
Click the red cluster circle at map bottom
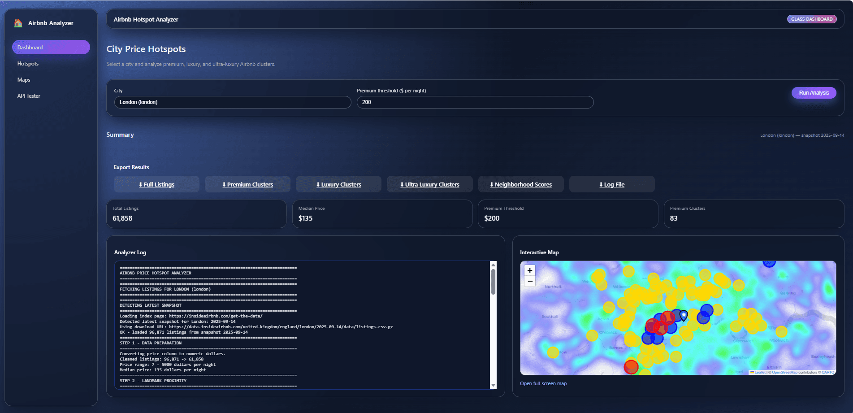point(631,367)
